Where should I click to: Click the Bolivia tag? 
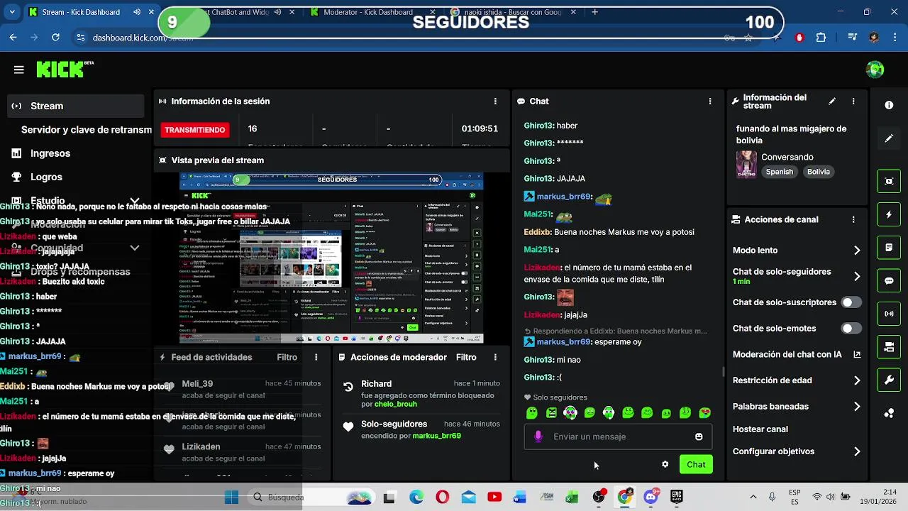(x=818, y=172)
